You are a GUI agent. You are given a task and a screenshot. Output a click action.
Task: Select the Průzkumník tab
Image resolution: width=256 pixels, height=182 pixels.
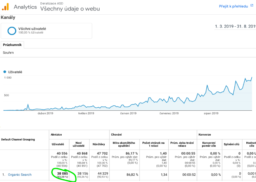tap(12, 45)
